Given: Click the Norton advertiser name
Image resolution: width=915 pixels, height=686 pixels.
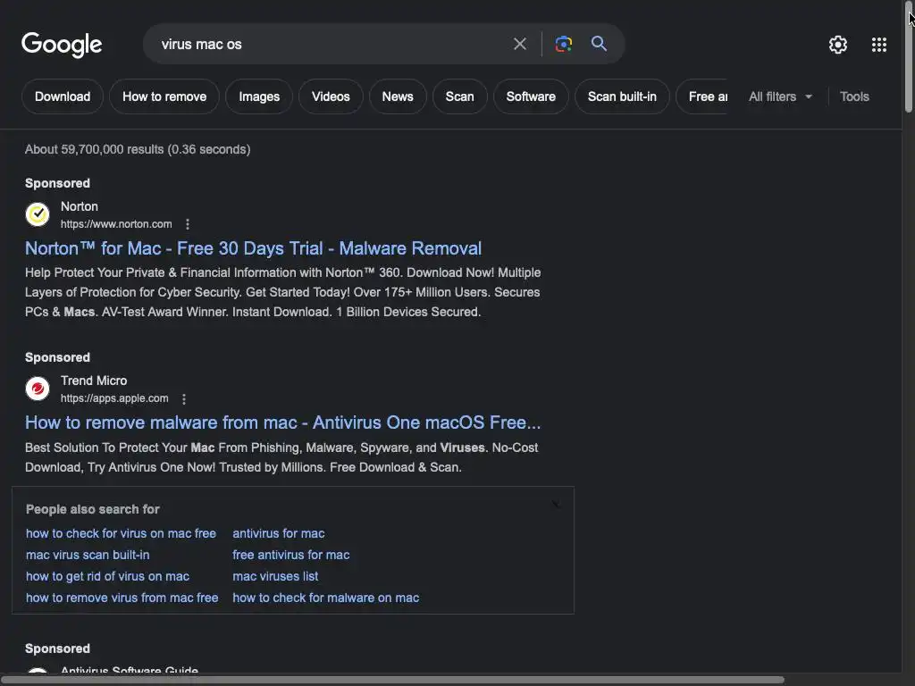Looking at the screenshot, I should point(80,206).
